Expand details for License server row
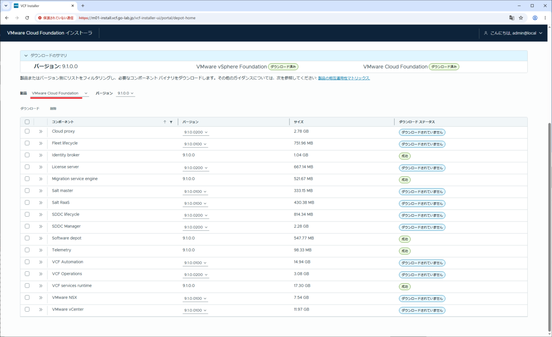The image size is (552, 337). pyautogui.click(x=40, y=167)
